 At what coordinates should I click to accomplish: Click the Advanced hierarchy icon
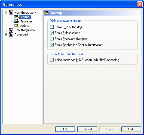(x=11, y=34)
